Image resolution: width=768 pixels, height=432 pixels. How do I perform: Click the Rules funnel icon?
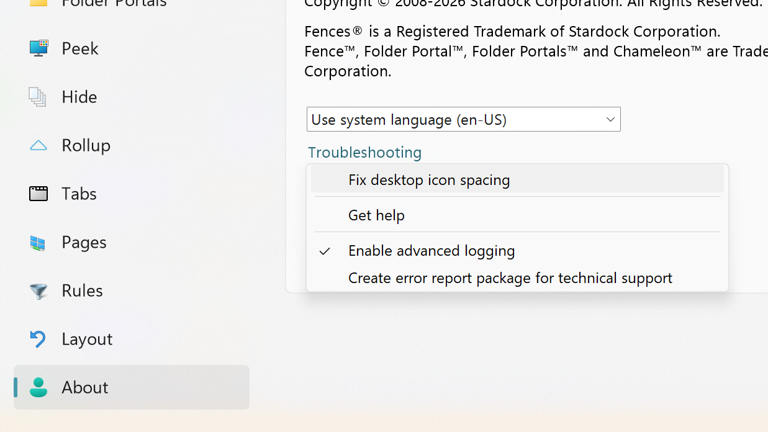point(38,291)
